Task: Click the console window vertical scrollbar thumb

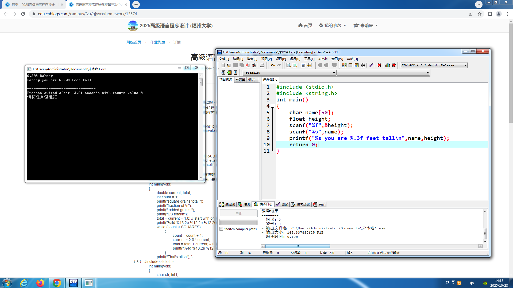Action: 200,82
